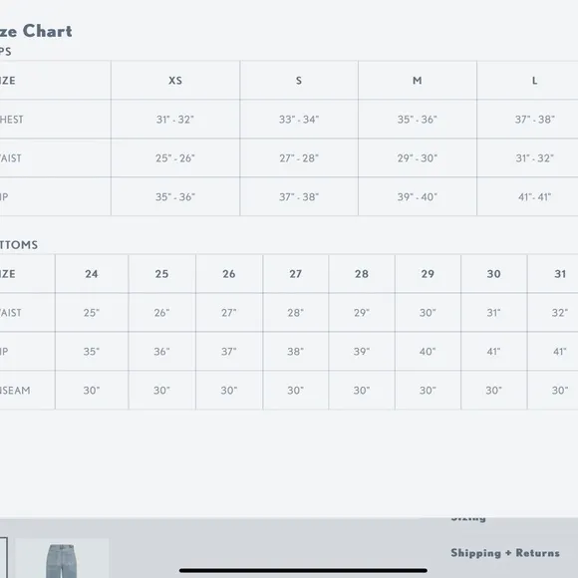Click the L hip measurement 41"- 41"
Image resolution: width=578 pixels, height=578 pixels.
coord(534,197)
